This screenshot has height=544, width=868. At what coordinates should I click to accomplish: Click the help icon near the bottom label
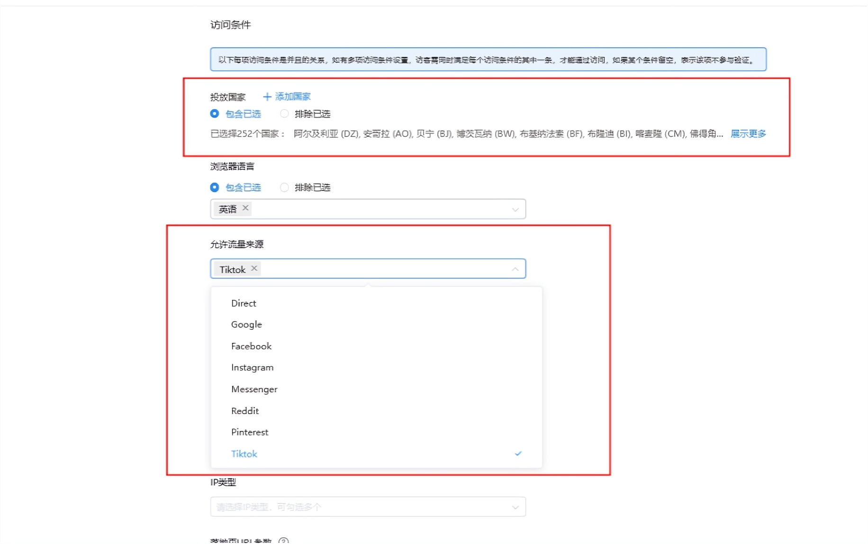point(283,541)
